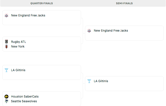Screen dimensions: 166x106
Task: Open the Seattle Seawolves team link
Action: tap(24, 101)
